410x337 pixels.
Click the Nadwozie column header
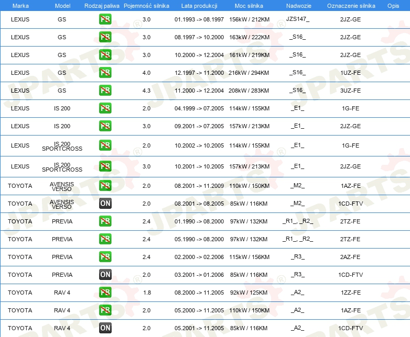point(299,6)
